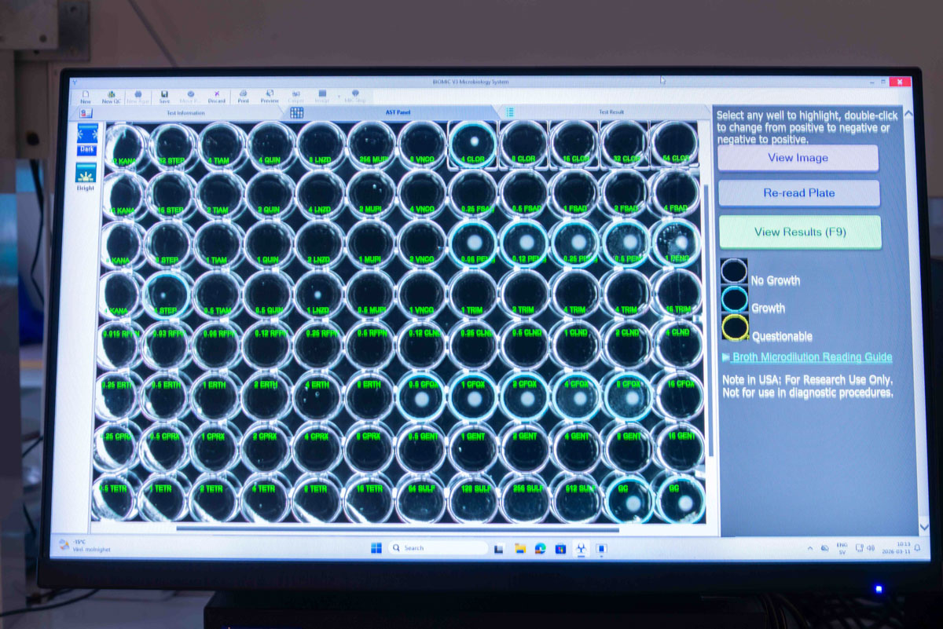Click the View Image button
943x629 pixels.
coord(798,158)
